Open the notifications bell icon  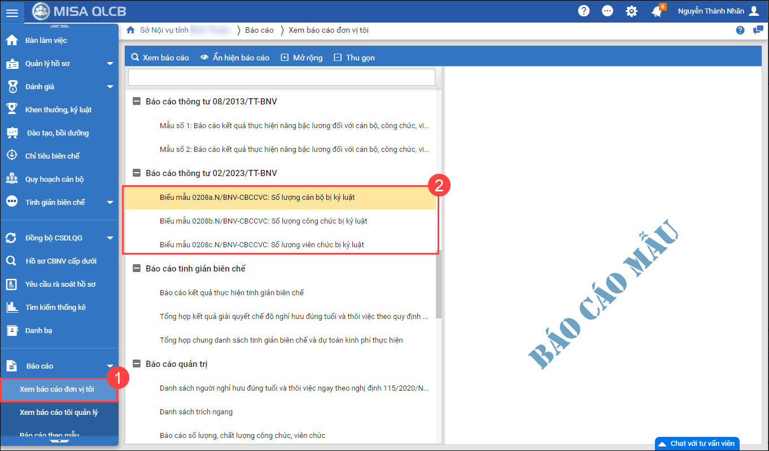656,11
